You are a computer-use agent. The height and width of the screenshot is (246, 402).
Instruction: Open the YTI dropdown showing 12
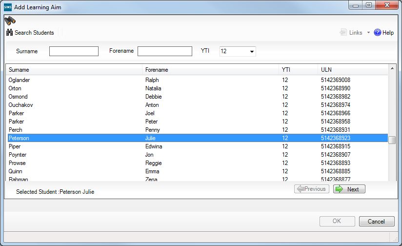238,51
